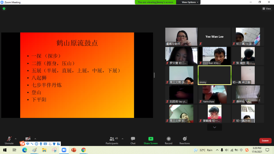274x154 pixels.
Task: Open the View layout menu
Action: coord(267,9)
